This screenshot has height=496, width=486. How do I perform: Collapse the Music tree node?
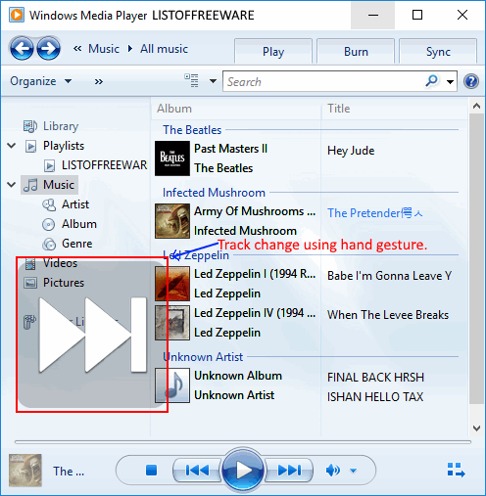(x=12, y=185)
